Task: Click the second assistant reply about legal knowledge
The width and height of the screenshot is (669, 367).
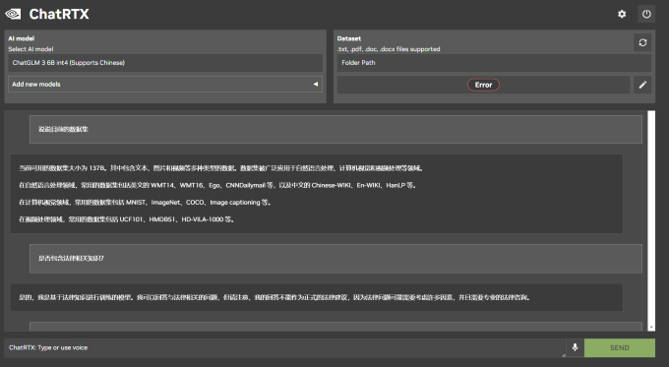Action: tap(317, 297)
